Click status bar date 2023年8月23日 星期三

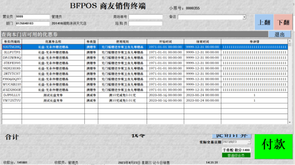click(135, 162)
